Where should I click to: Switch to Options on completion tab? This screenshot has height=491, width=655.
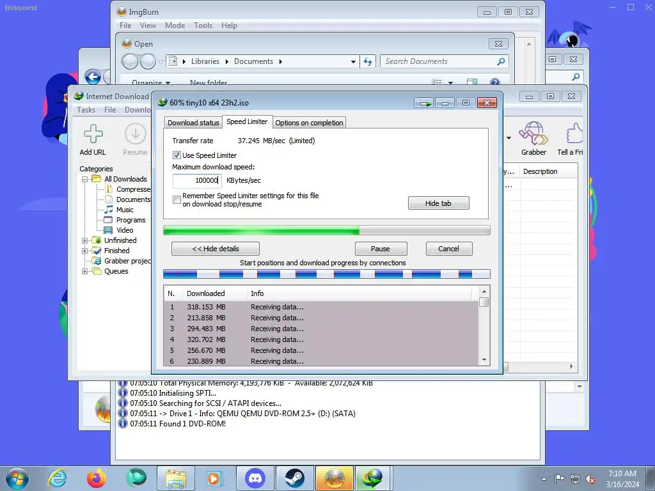pos(309,123)
